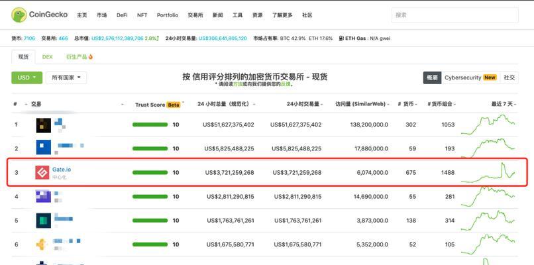Click rank 6 trust score green bar

150,244
